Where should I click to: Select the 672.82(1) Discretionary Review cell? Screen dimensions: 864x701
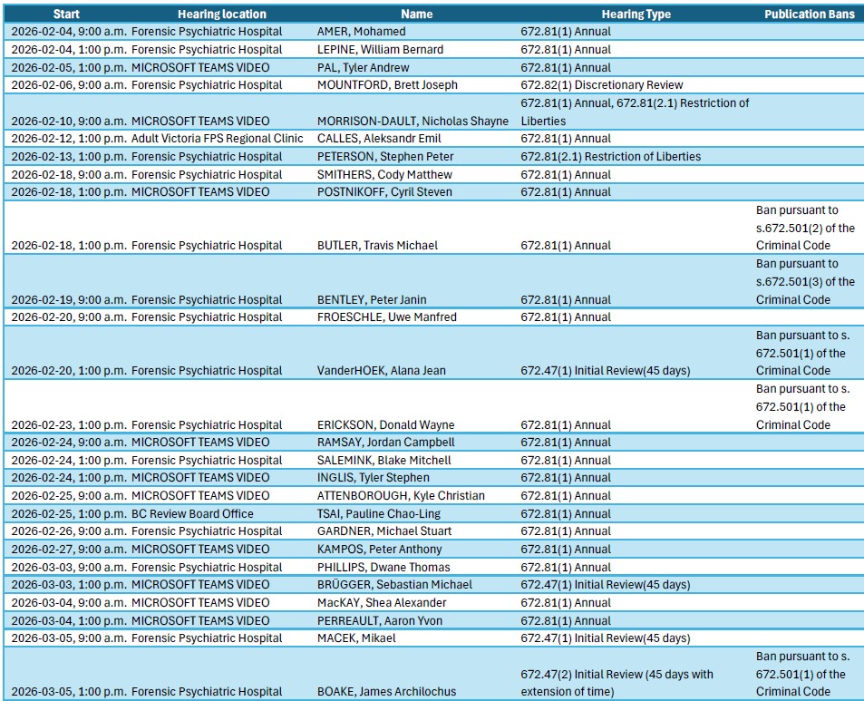click(x=602, y=85)
